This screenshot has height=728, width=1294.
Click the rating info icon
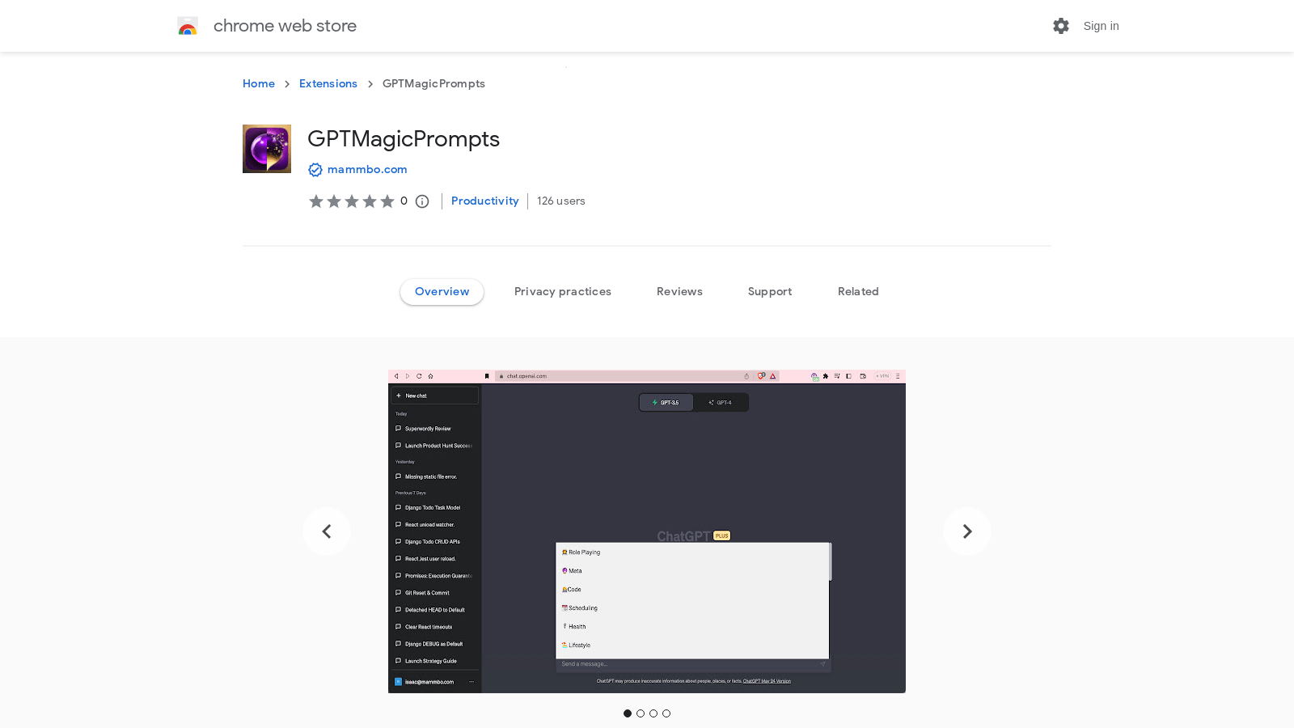pos(422,201)
